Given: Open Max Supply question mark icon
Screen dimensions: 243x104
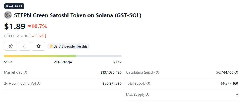Looking at the screenshot, I should 147,94.
